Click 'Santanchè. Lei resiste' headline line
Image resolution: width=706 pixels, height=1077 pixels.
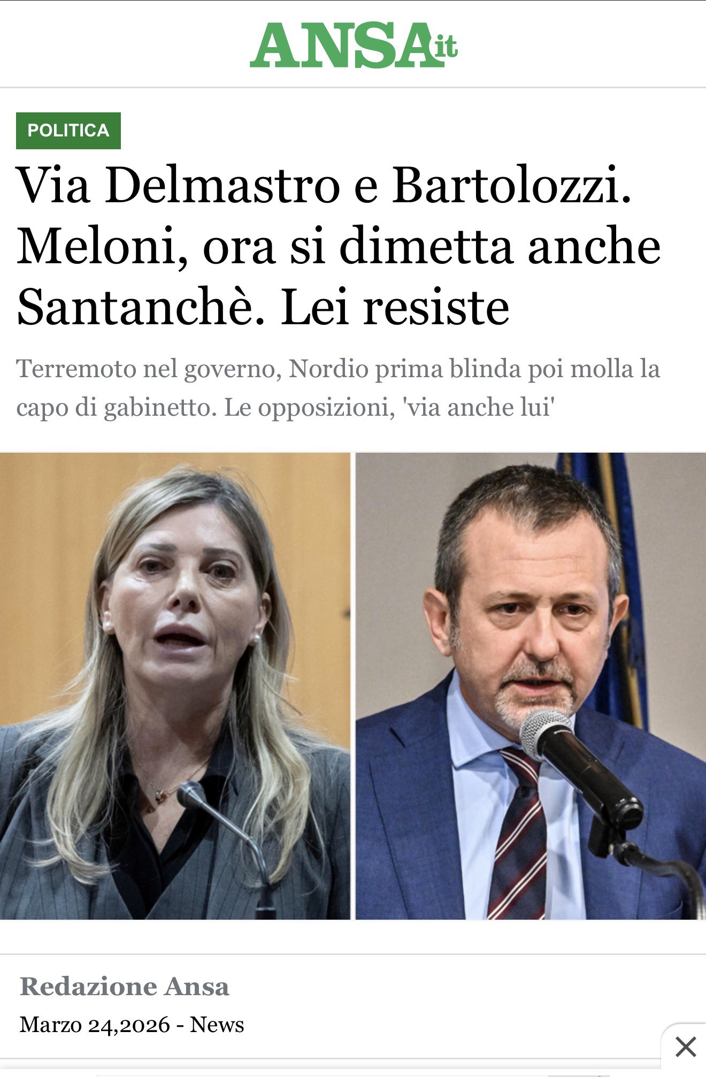coord(263,308)
